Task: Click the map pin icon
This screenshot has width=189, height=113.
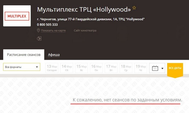Action: pos(39,30)
